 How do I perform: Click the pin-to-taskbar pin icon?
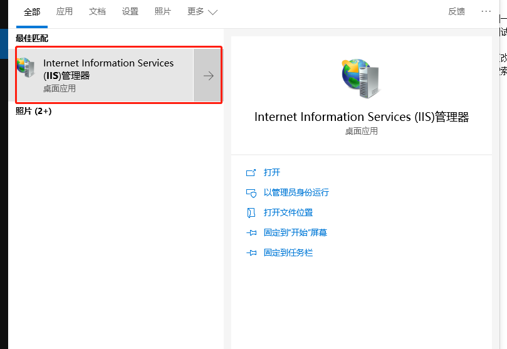tap(251, 253)
